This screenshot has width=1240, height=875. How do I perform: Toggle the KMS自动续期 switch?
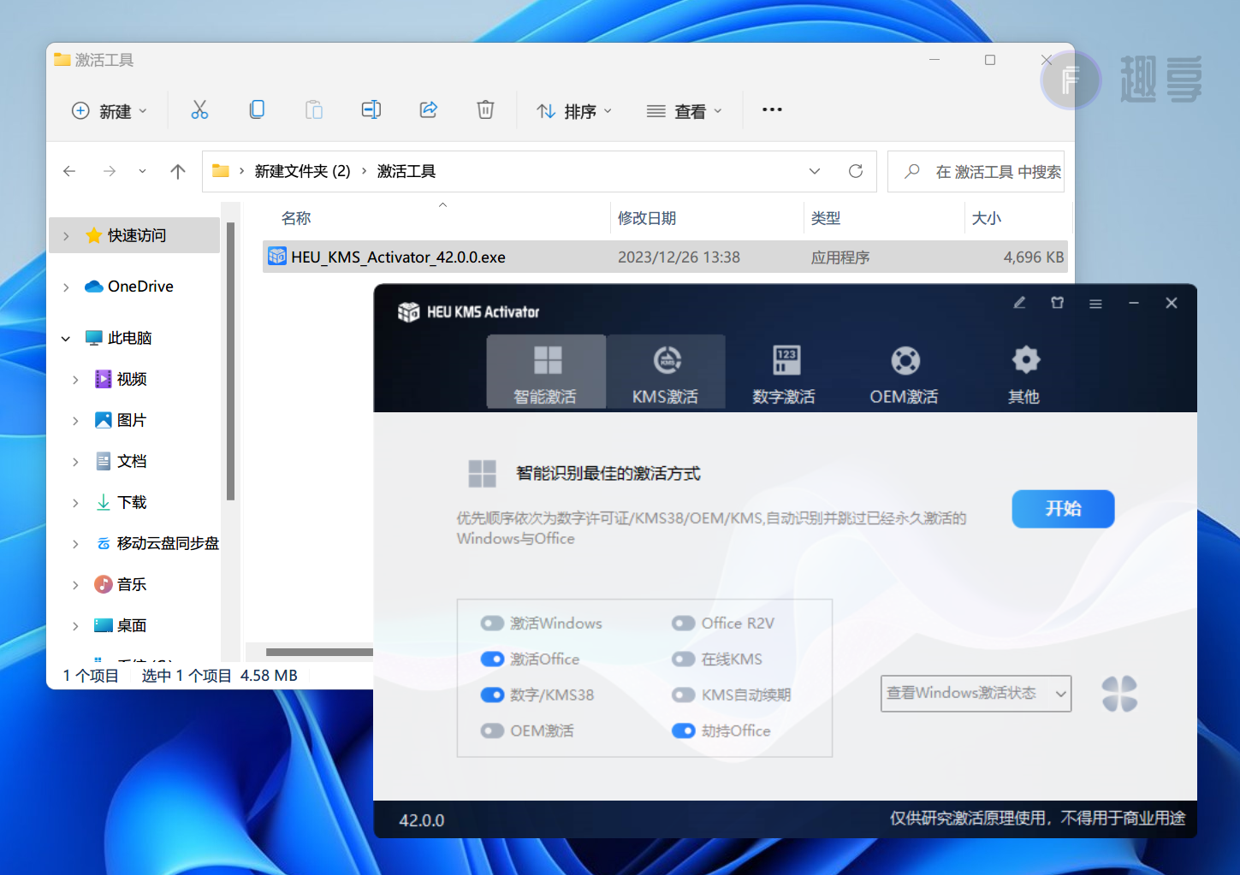click(683, 695)
